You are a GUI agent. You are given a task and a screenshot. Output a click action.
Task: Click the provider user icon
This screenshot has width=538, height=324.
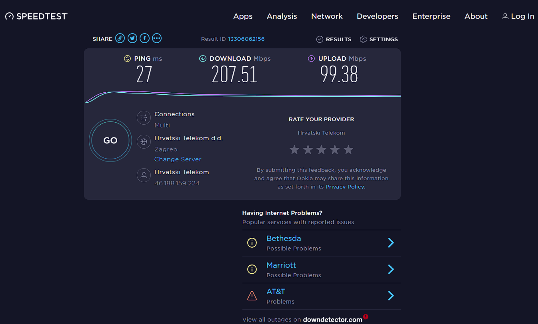(x=144, y=175)
